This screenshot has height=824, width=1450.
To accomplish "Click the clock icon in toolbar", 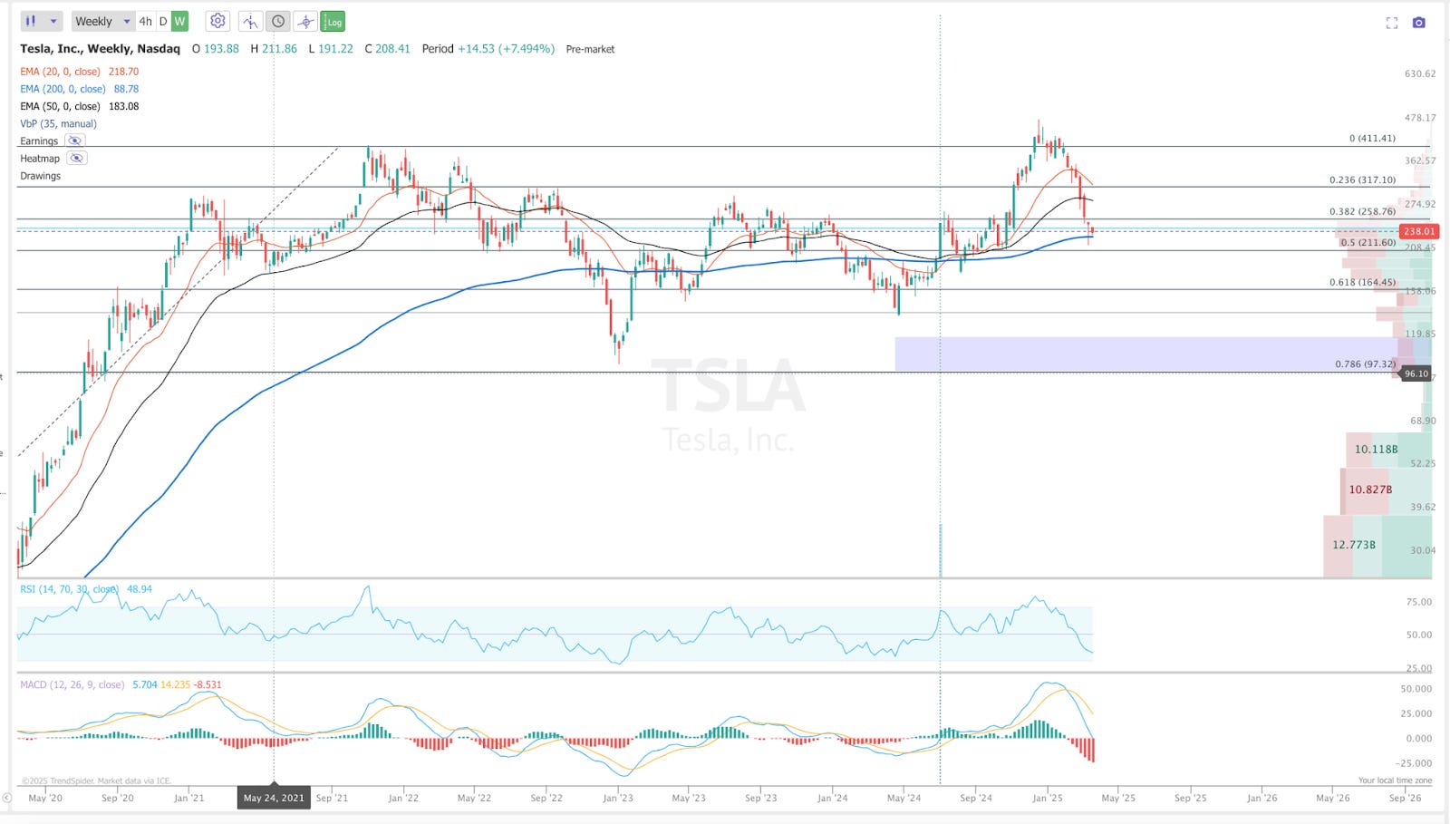I will click(278, 22).
